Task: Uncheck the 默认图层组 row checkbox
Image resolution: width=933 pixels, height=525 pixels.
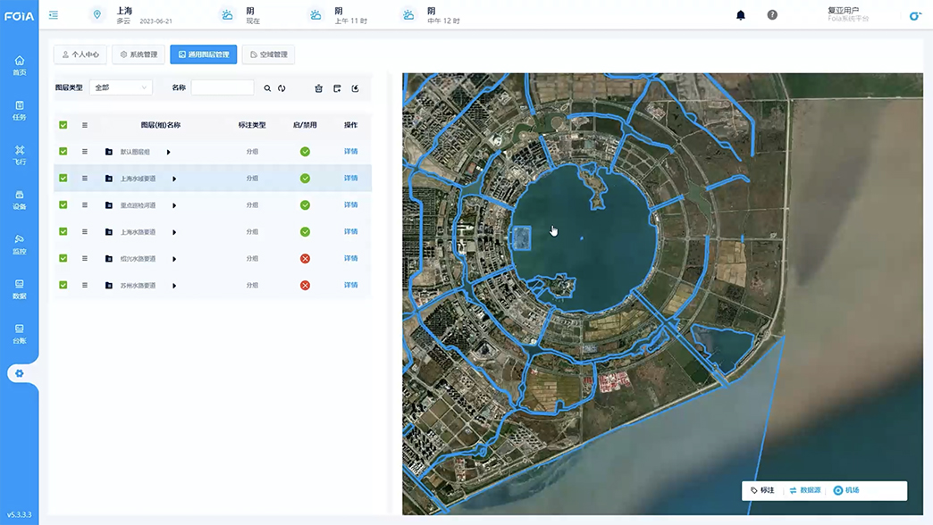Action: (x=63, y=151)
